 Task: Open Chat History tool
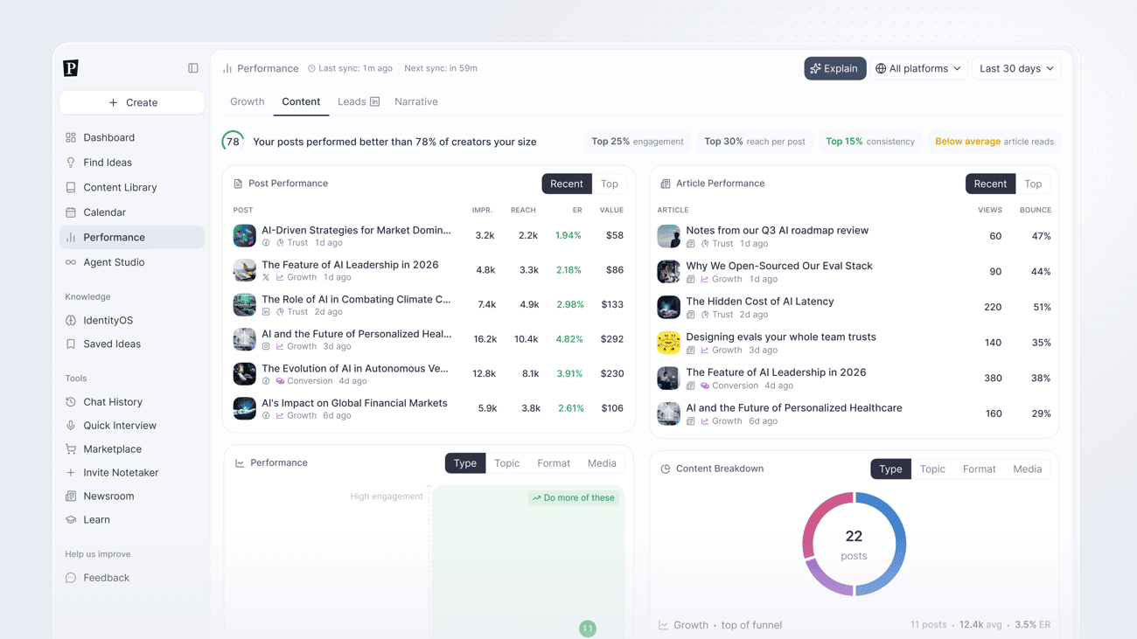132,402
